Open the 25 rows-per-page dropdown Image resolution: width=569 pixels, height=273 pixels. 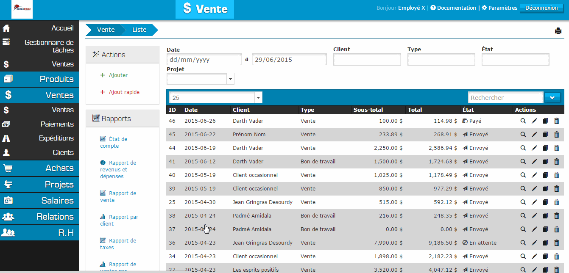tap(215, 98)
